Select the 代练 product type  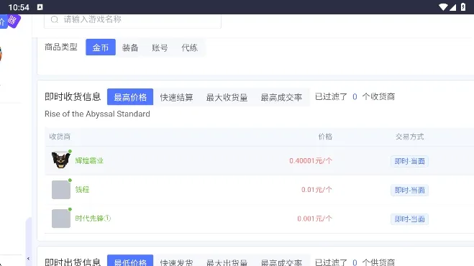pyautogui.click(x=189, y=47)
